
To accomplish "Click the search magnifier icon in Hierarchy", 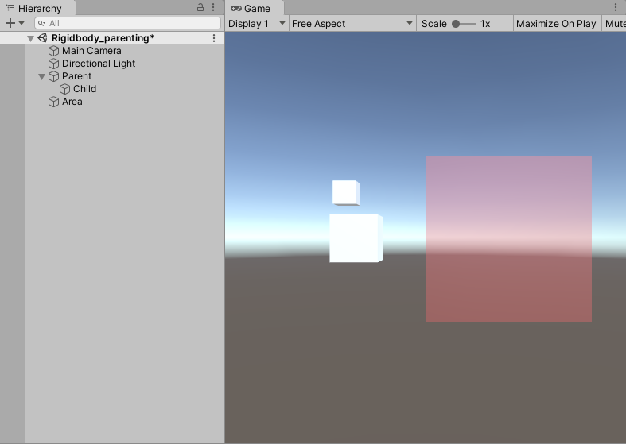I will (x=41, y=23).
